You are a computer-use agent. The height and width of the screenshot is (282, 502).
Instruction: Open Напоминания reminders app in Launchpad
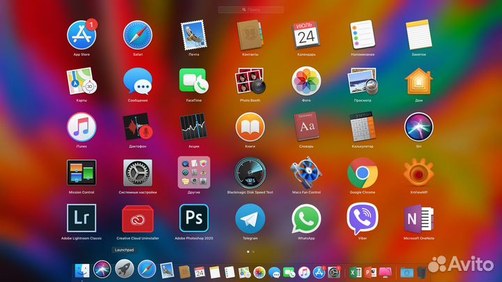(x=363, y=36)
